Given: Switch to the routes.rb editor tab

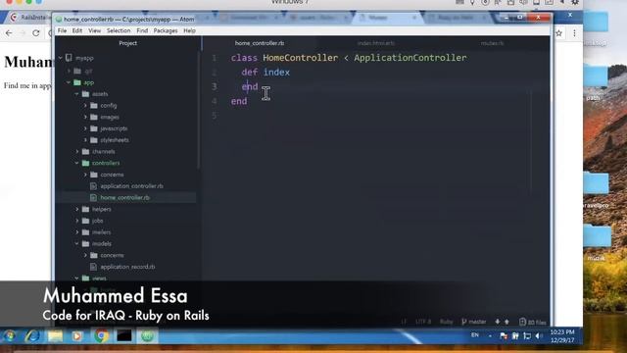Looking at the screenshot, I should tap(492, 43).
